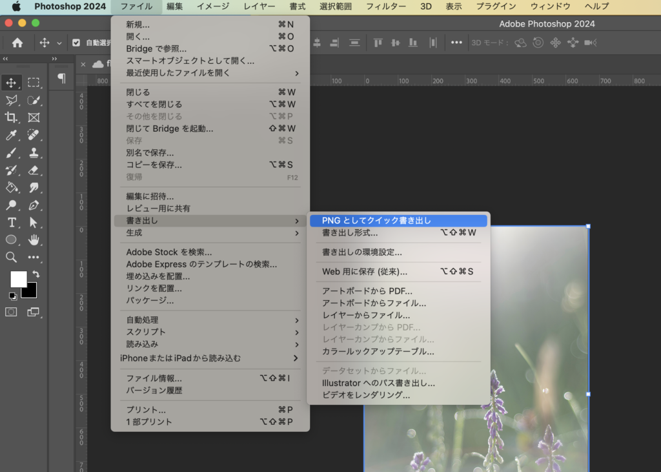Select the Ellipse shape tool

(11, 240)
